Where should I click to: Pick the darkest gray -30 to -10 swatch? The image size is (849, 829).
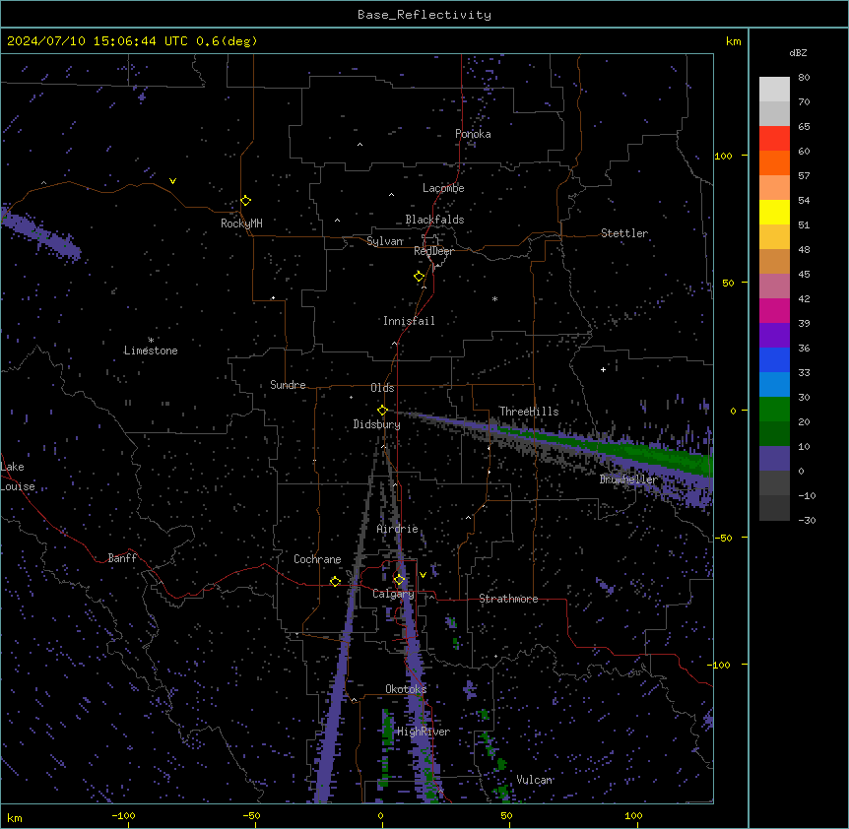click(x=774, y=508)
